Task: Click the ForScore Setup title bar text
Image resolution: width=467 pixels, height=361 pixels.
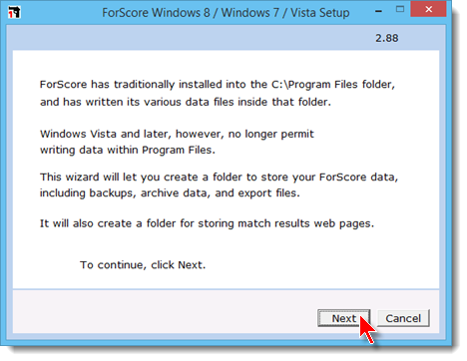Action: (x=226, y=13)
